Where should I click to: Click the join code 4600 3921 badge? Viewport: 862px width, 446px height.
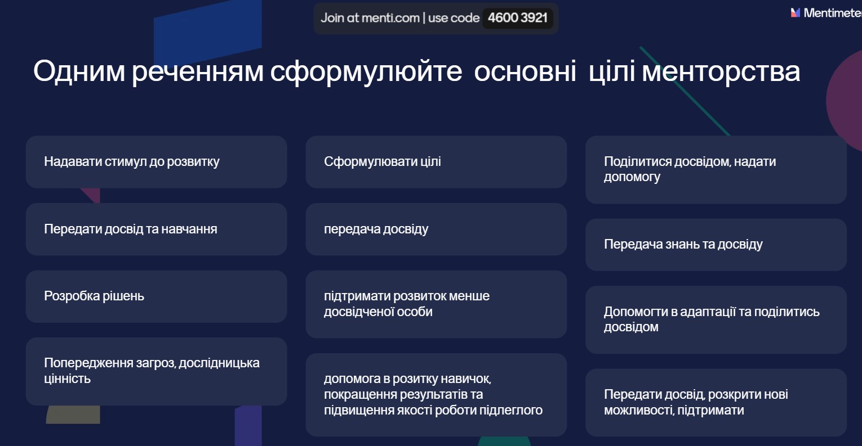(517, 18)
